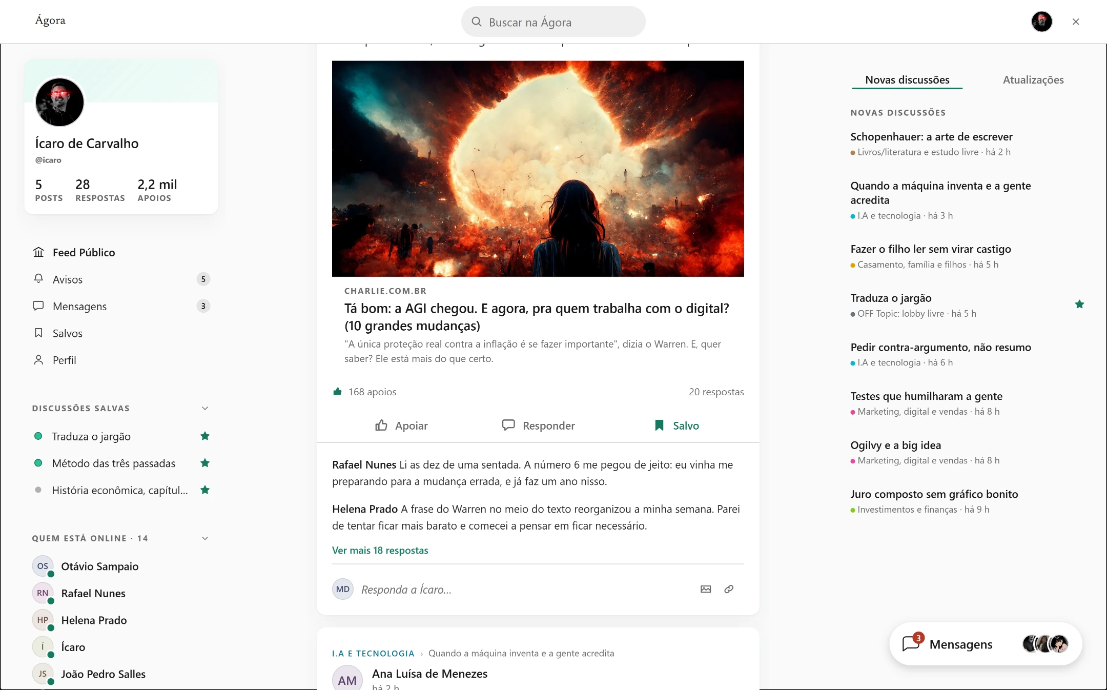Click the 28 Respostas stat
The width and height of the screenshot is (1107, 690).
(x=100, y=190)
